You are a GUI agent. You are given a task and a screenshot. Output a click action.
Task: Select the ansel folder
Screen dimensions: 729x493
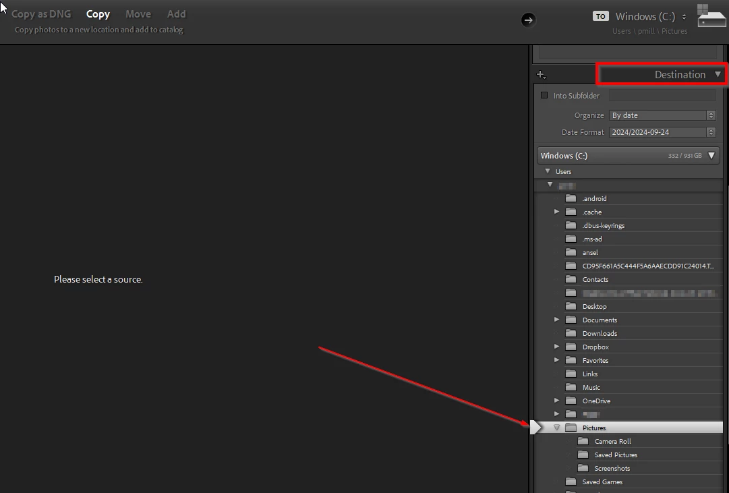point(590,252)
